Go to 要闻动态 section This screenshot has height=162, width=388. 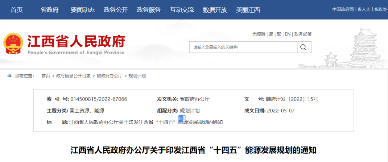coord(83,10)
